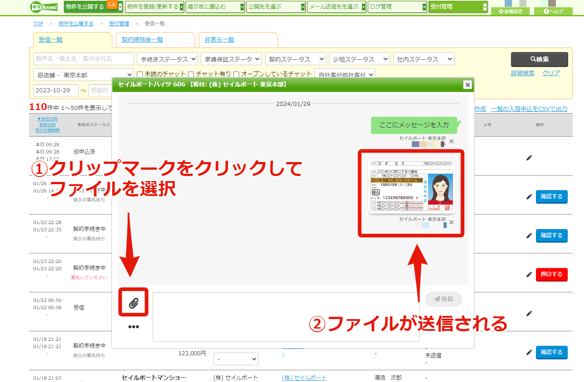Click the chat message text area
This screenshot has width=584, height=382.
[x=286, y=316]
